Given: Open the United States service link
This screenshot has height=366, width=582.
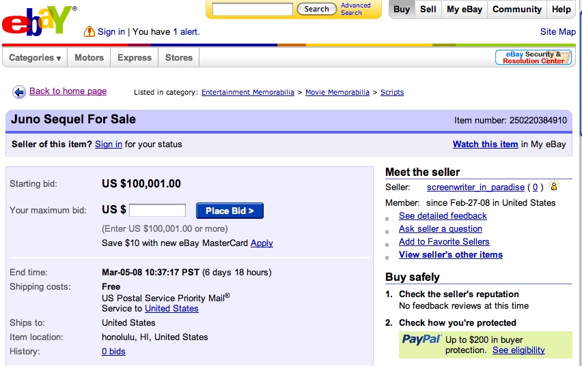Looking at the screenshot, I should tap(171, 309).
